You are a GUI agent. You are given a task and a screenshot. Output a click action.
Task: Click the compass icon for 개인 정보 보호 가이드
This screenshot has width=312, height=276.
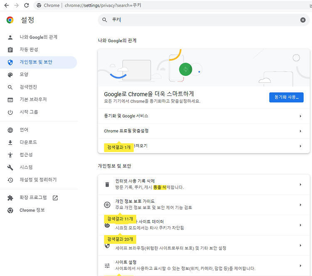pyautogui.click(x=107, y=205)
